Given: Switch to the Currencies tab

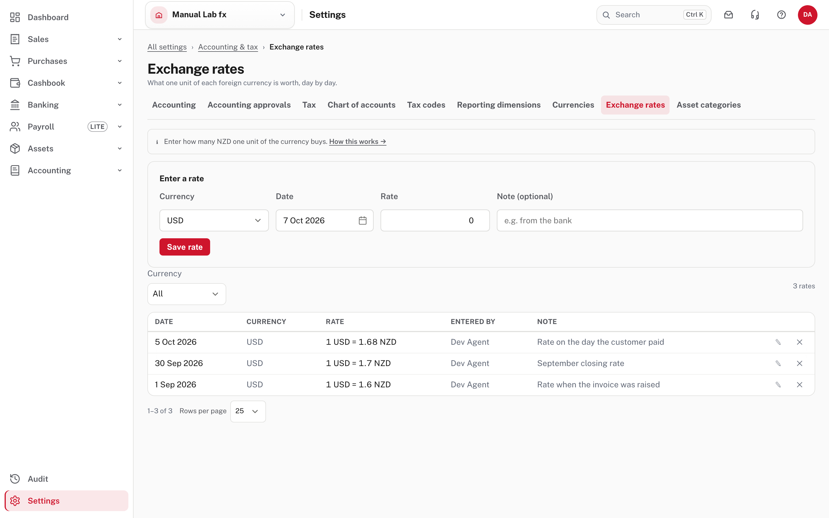Looking at the screenshot, I should 573,105.
